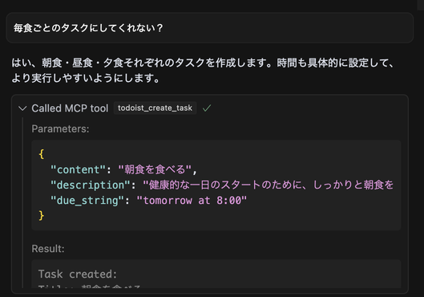Click the Parameters: label
The height and width of the screenshot is (297, 424).
(60, 129)
